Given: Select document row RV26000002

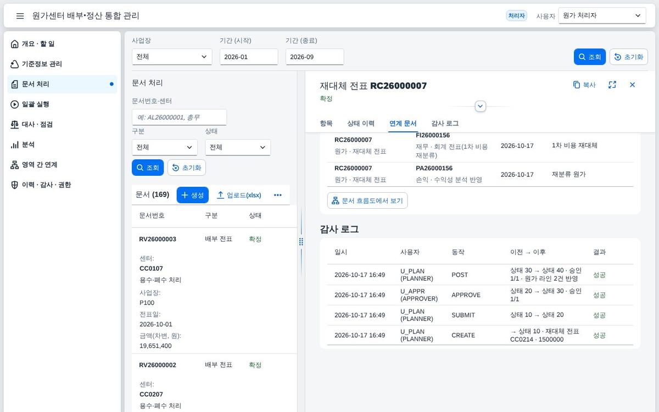Looking at the screenshot, I should 214,383.
